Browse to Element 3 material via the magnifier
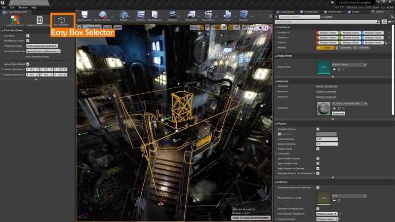The width and height of the screenshot is (395, 222). point(339,108)
